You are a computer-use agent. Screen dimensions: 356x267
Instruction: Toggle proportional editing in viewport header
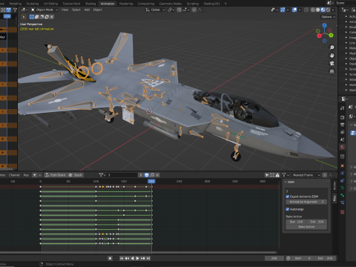(194, 10)
